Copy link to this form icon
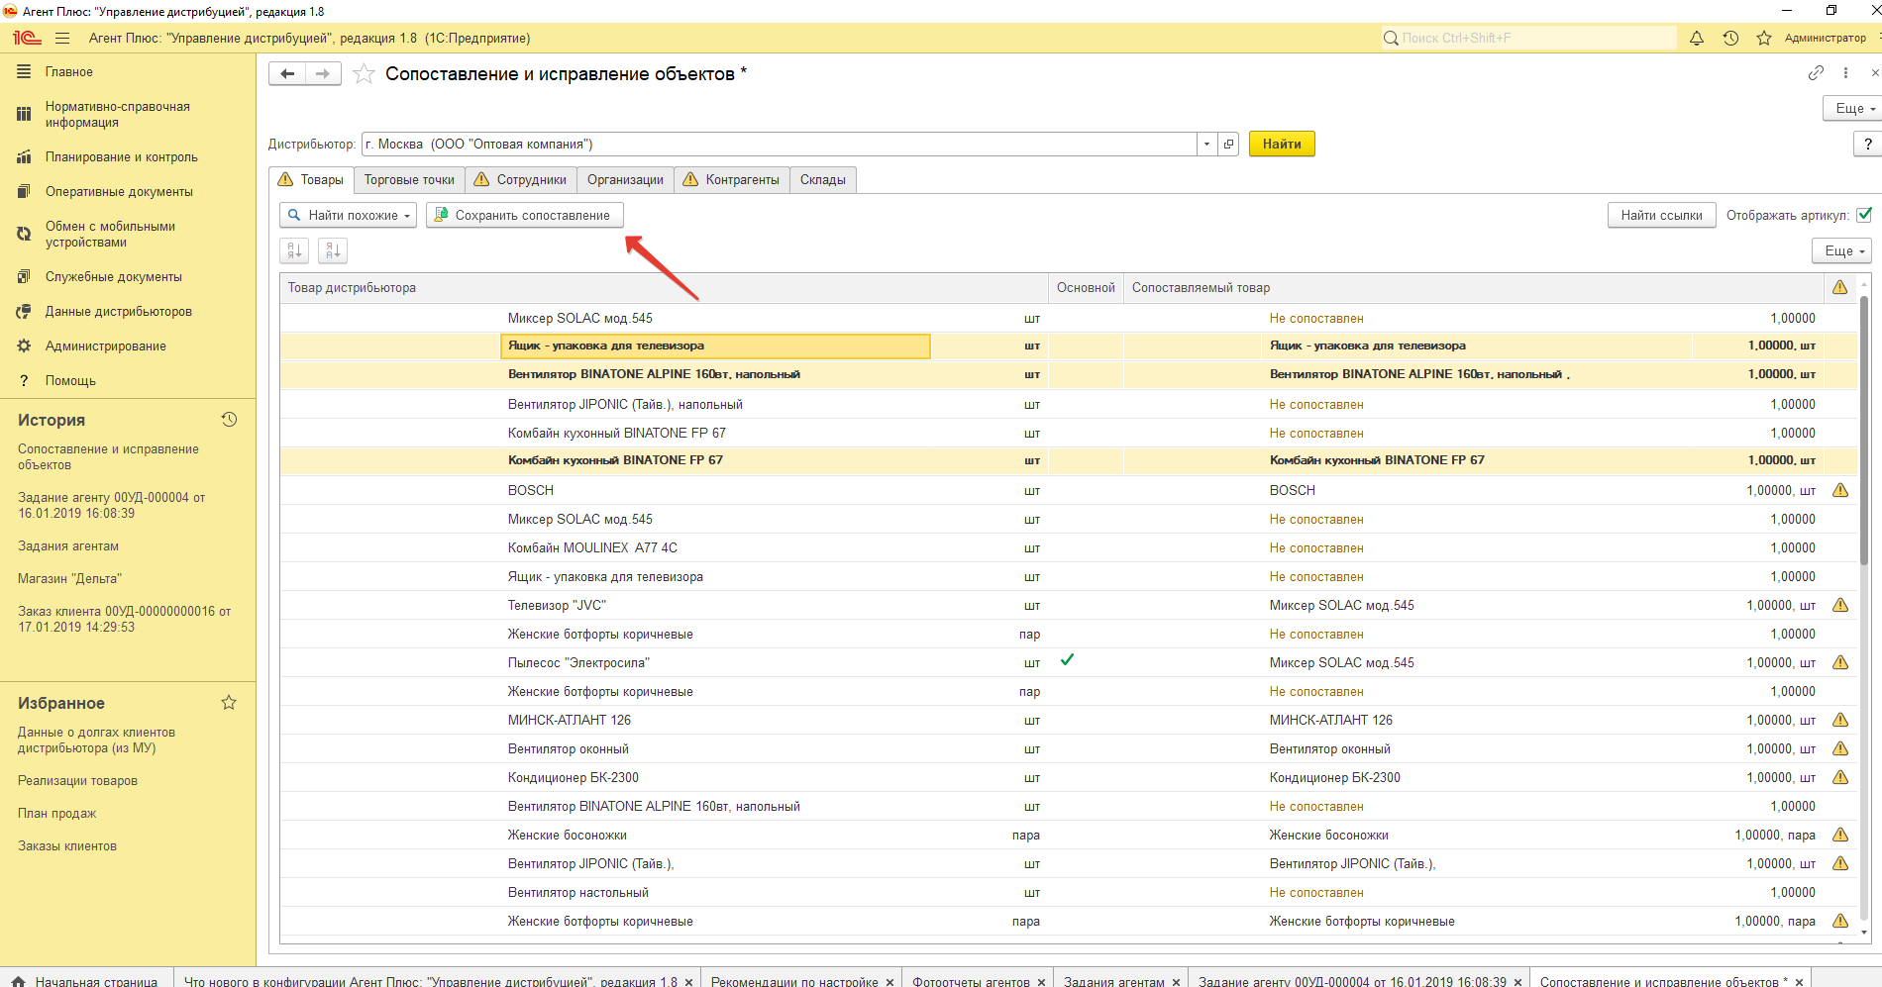The width and height of the screenshot is (1882, 987). (x=1816, y=72)
